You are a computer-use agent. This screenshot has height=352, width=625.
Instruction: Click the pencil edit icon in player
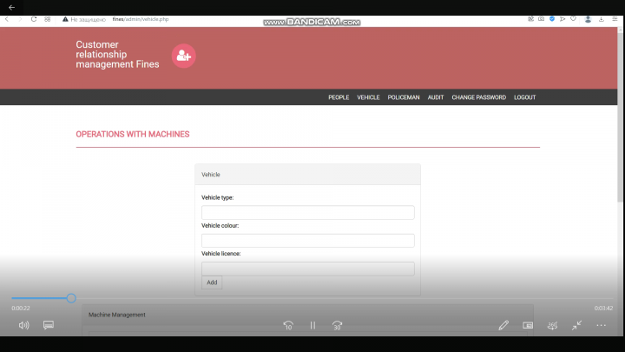tap(503, 325)
